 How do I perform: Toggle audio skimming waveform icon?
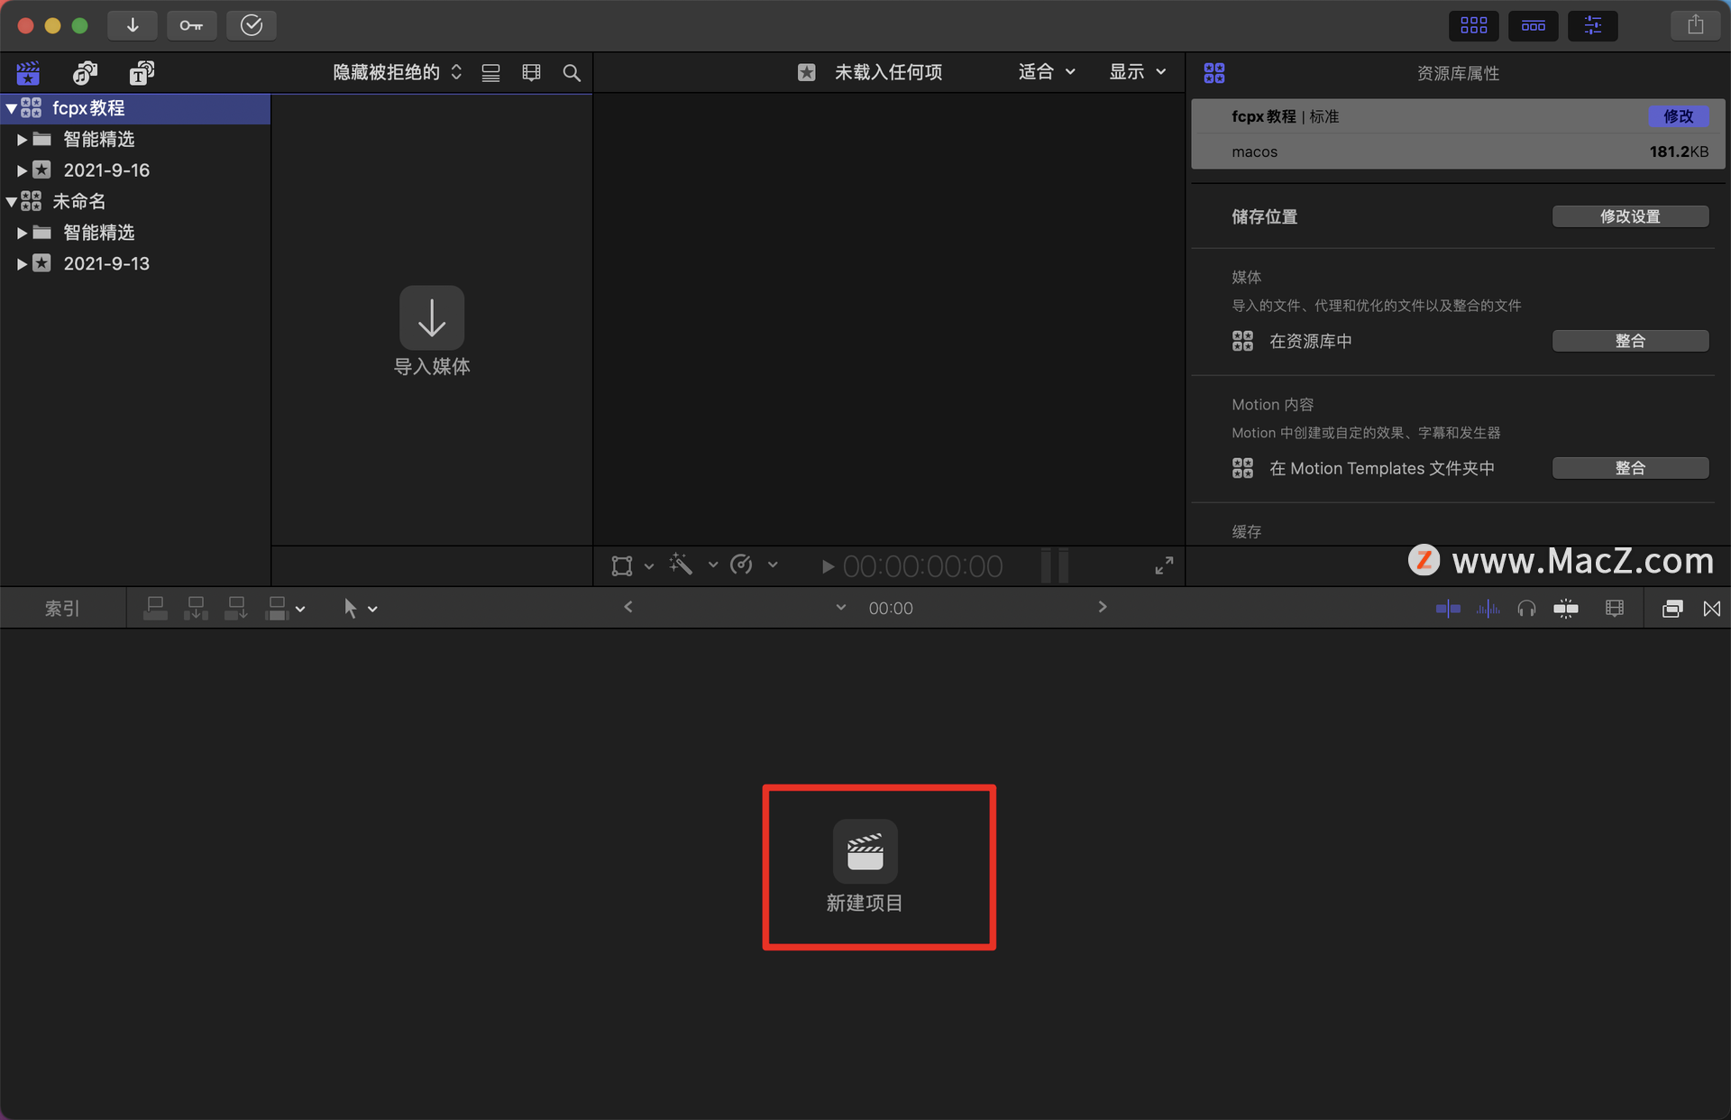point(1488,609)
